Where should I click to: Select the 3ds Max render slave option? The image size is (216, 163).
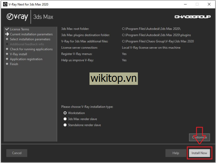pos(65,119)
